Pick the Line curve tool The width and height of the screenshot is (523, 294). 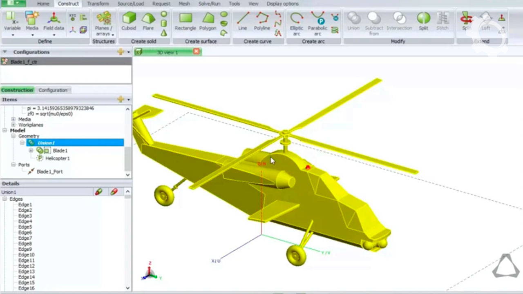coord(243,21)
